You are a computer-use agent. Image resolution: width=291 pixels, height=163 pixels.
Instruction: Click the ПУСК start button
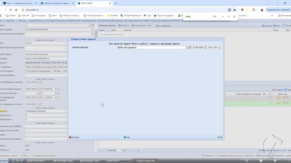[x=4, y=161]
